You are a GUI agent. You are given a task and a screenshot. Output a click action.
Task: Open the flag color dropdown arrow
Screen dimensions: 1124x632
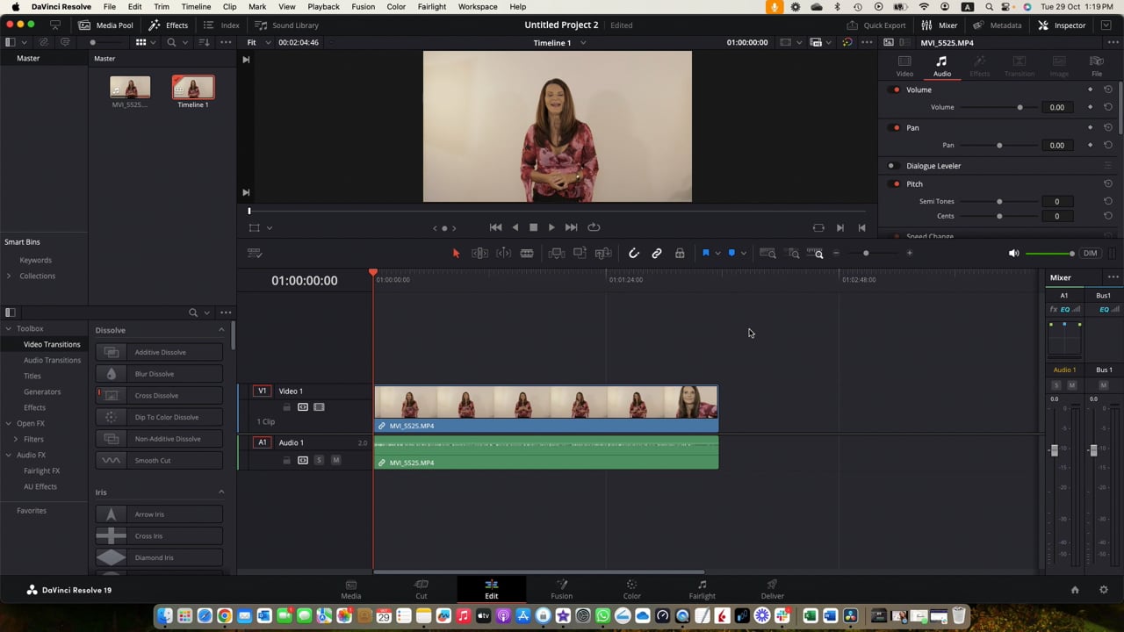tap(718, 253)
